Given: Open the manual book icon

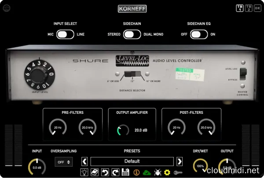Looking at the screenshot, I should coord(95,172).
